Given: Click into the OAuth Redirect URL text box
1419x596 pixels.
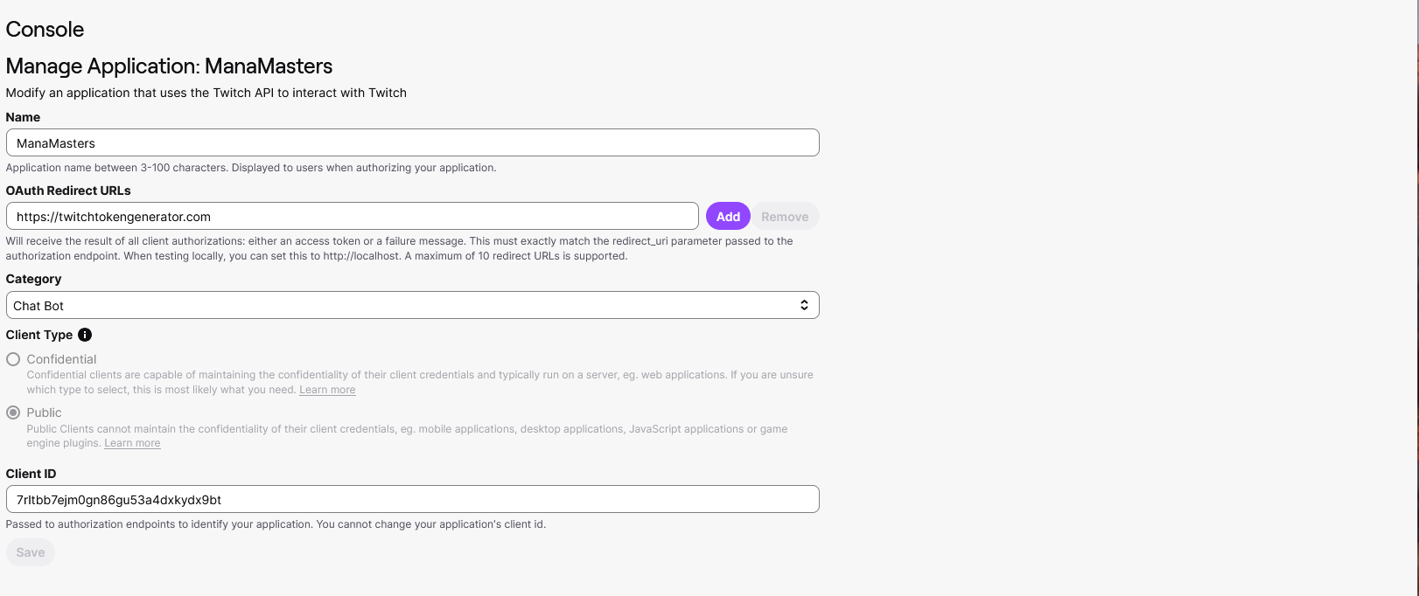Looking at the screenshot, I should (352, 217).
